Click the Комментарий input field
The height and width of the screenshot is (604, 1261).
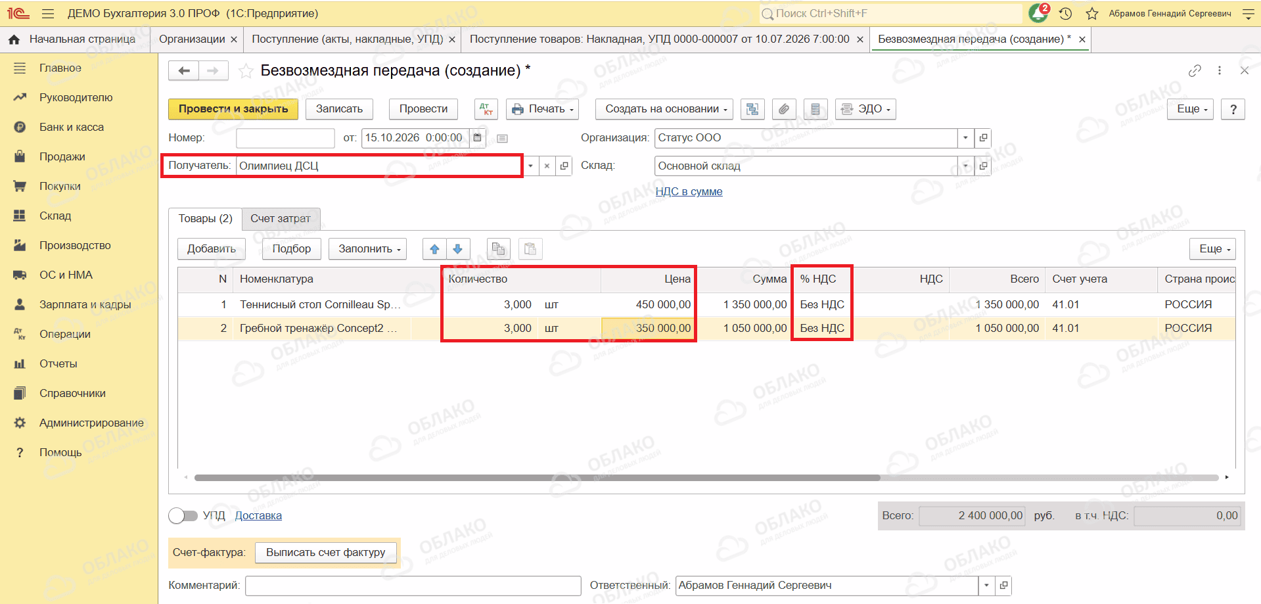(413, 586)
